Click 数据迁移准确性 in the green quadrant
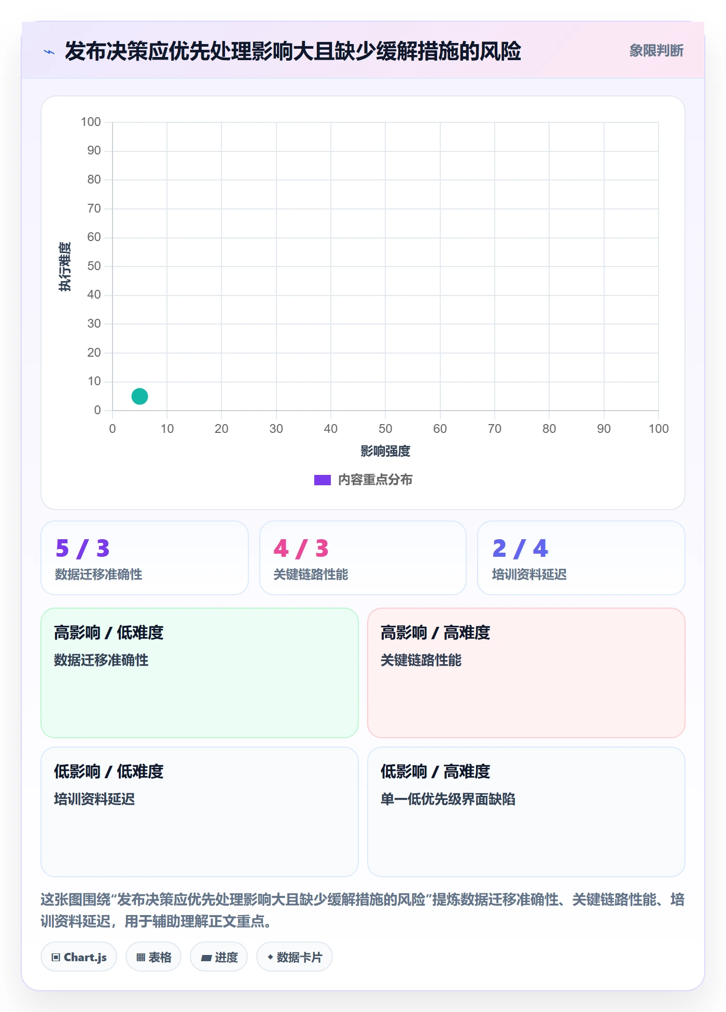This screenshot has height=1012, width=726. point(101,660)
